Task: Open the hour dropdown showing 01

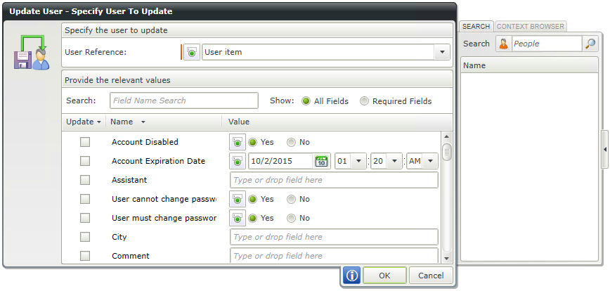Action: click(359, 161)
